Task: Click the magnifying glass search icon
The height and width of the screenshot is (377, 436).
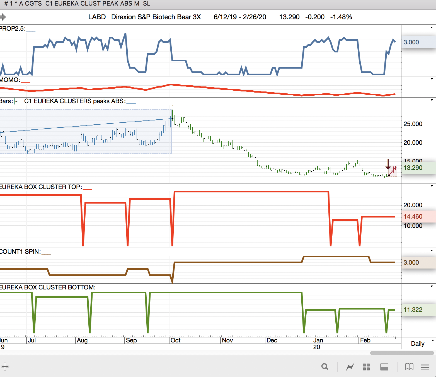Action: [x=325, y=367]
